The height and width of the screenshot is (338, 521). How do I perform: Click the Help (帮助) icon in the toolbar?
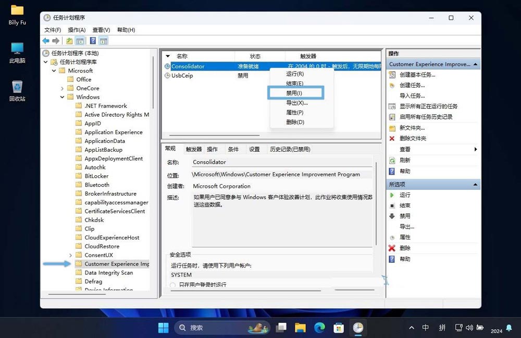pyautogui.click(x=92, y=40)
